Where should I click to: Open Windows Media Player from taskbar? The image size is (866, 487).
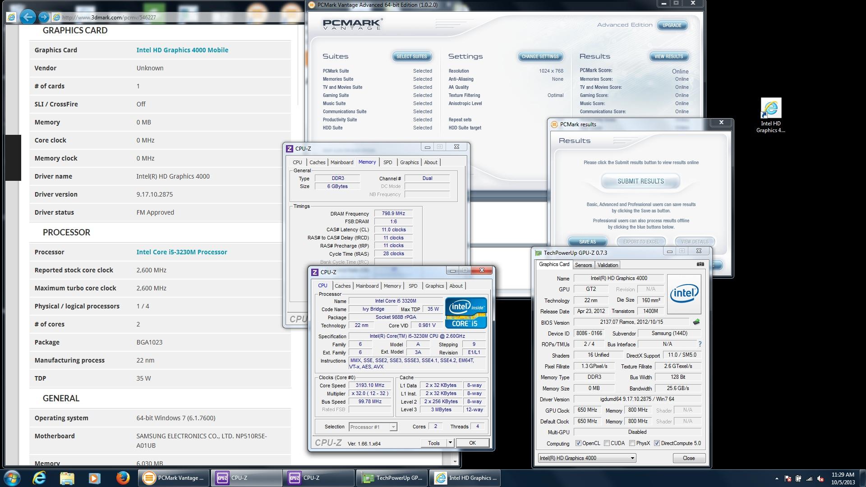(94, 478)
